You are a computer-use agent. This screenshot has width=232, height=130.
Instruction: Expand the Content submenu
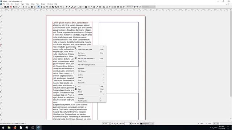click(90, 95)
